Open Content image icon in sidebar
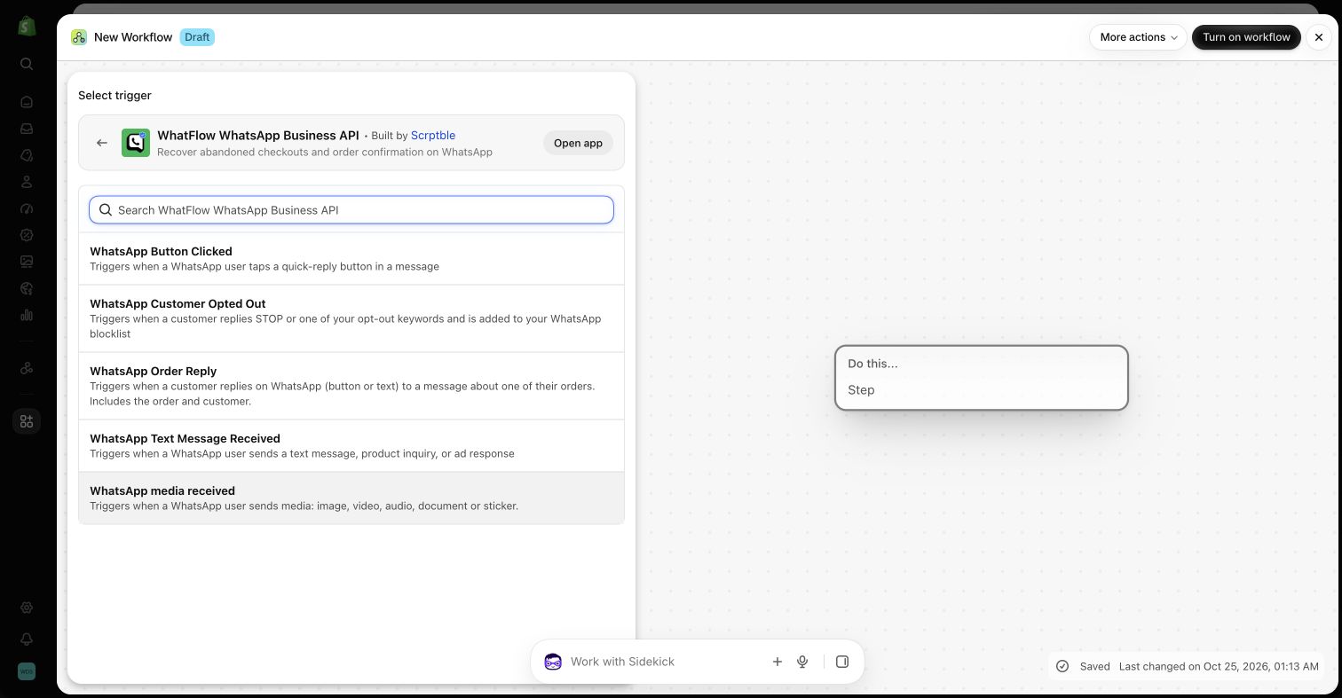1342x698 pixels. pos(27,262)
